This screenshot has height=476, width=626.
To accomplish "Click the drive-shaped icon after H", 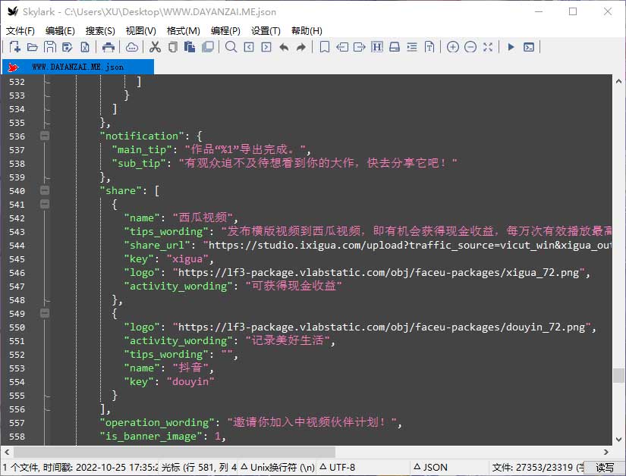I will point(395,47).
